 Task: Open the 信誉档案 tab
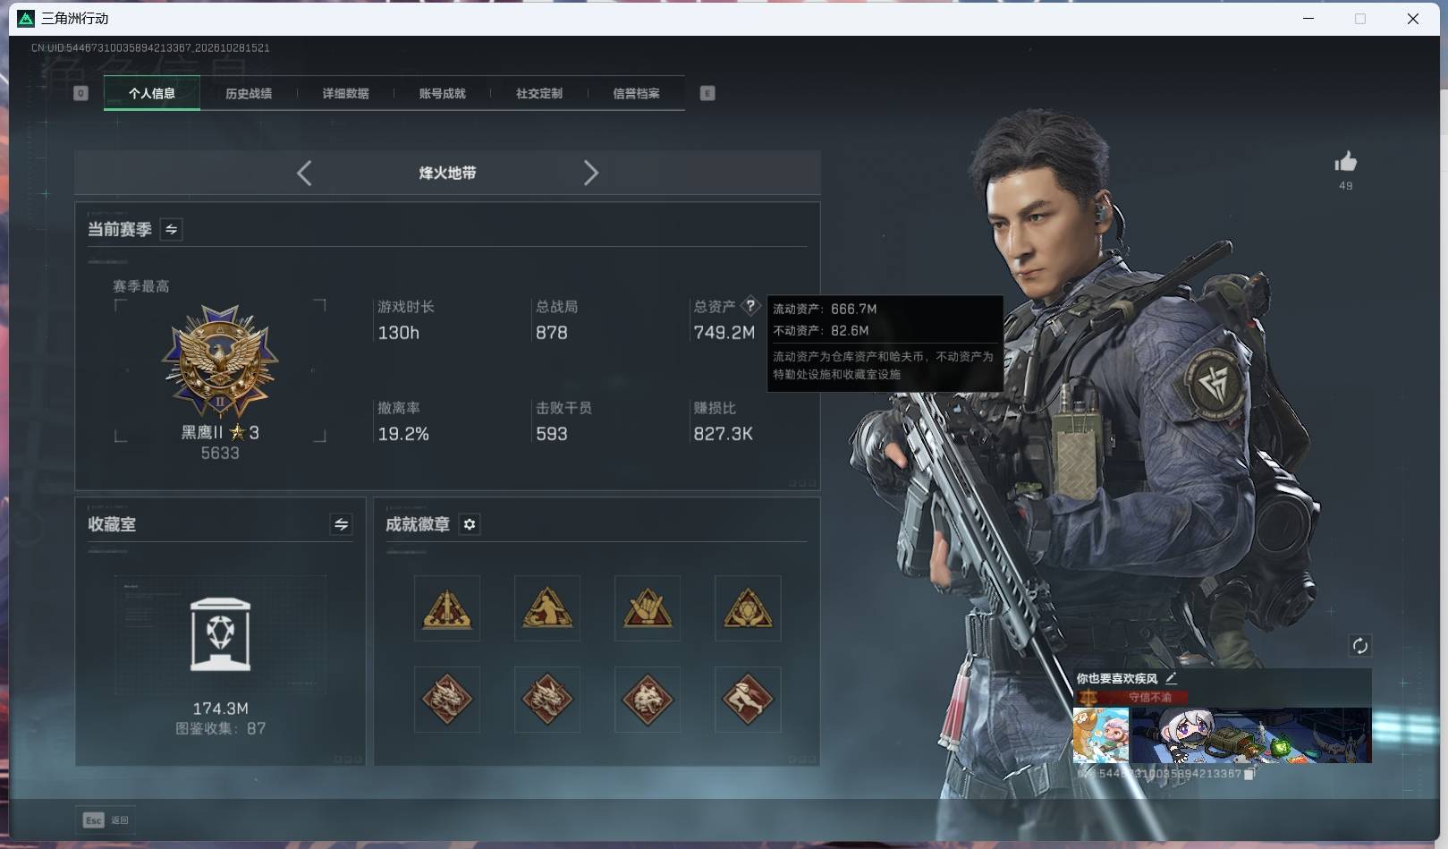[x=636, y=93]
